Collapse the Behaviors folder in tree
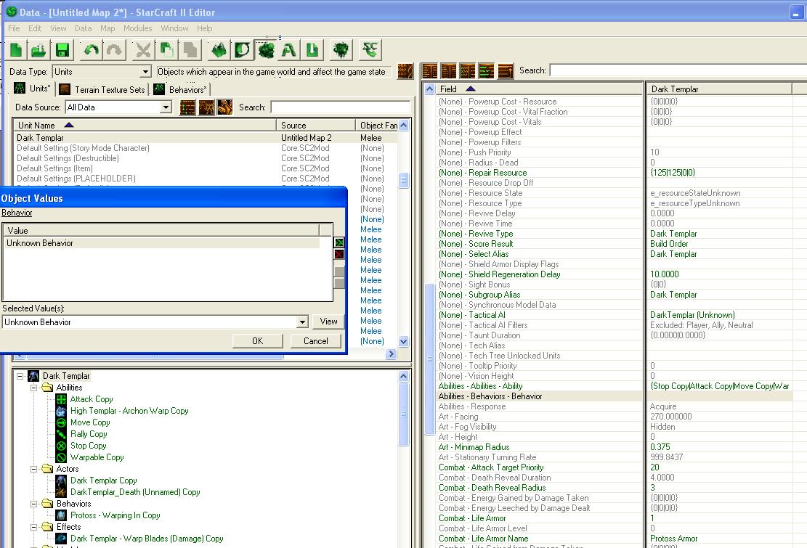This screenshot has height=548, width=807. 33,504
